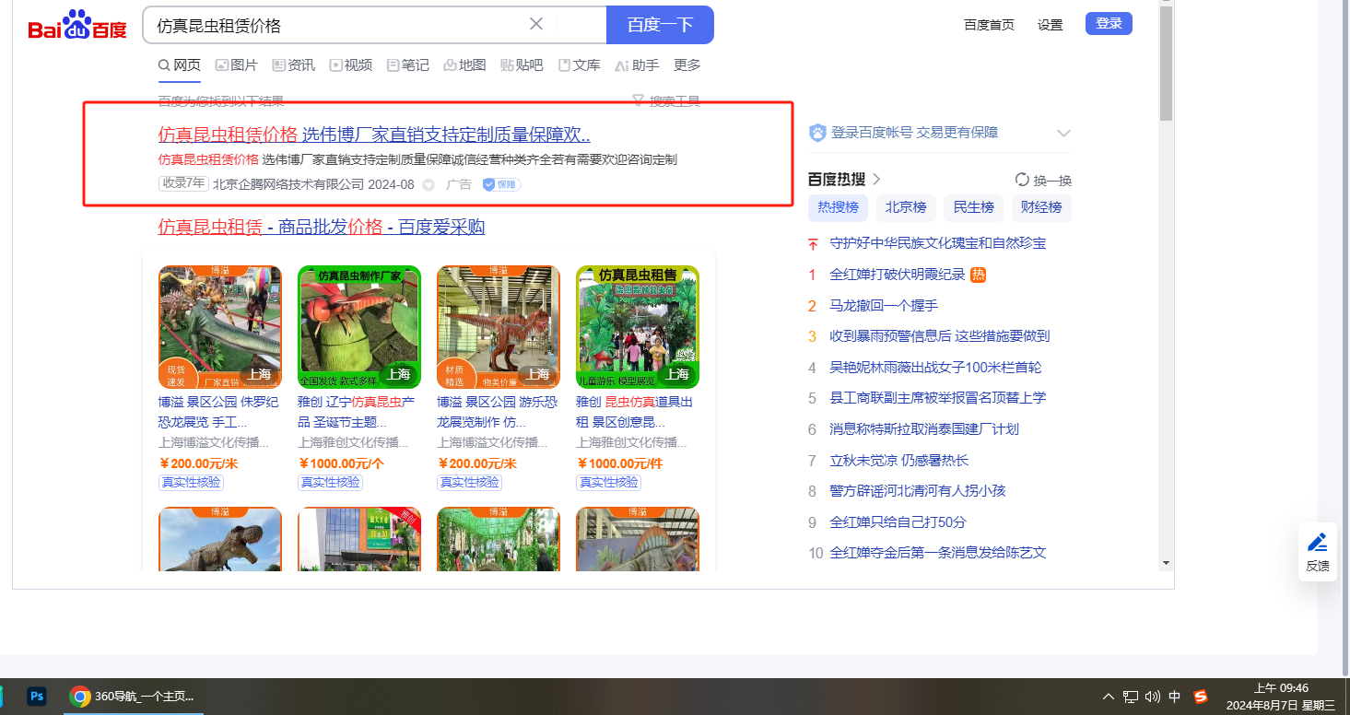Click the 广告 ad label
This screenshot has width=1350, height=715.
[459, 184]
